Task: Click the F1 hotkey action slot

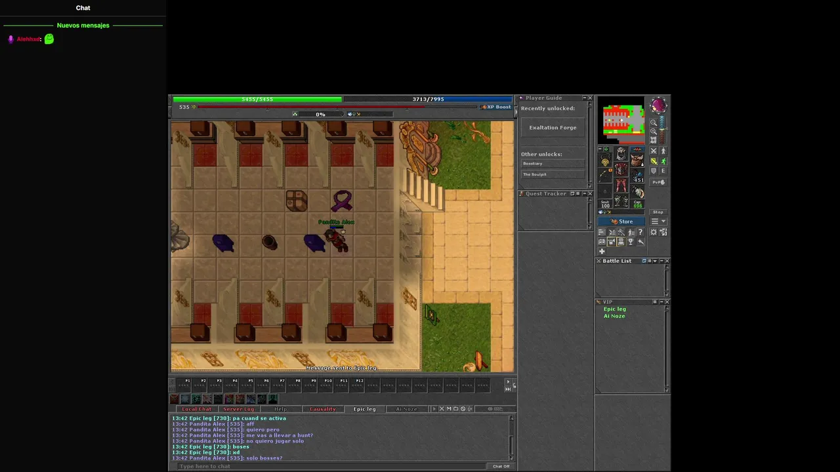Action: (184, 386)
